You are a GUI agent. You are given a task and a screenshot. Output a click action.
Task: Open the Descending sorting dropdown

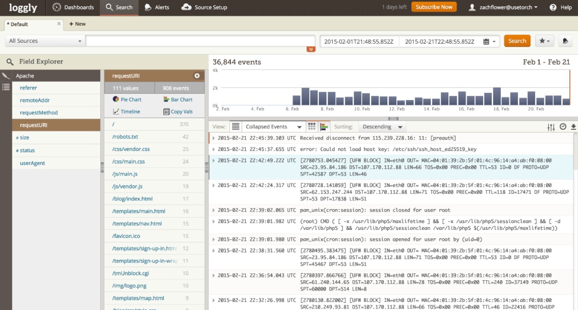coord(381,126)
